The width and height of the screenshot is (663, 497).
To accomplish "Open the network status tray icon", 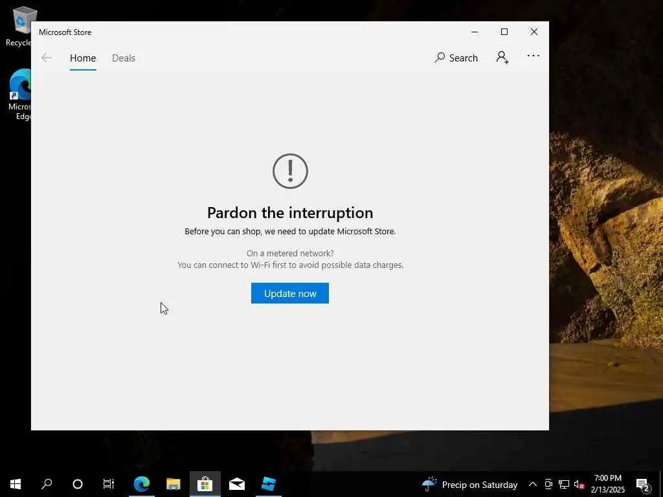I will click(564, 484).
